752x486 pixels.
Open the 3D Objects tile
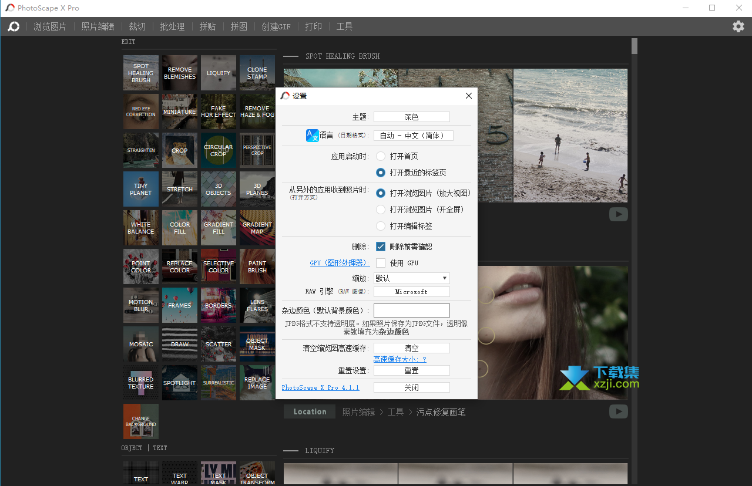219,189
